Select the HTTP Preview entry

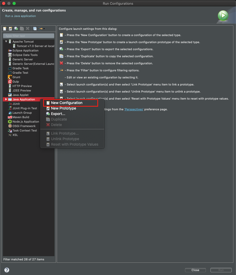click(x=22, y=86)
